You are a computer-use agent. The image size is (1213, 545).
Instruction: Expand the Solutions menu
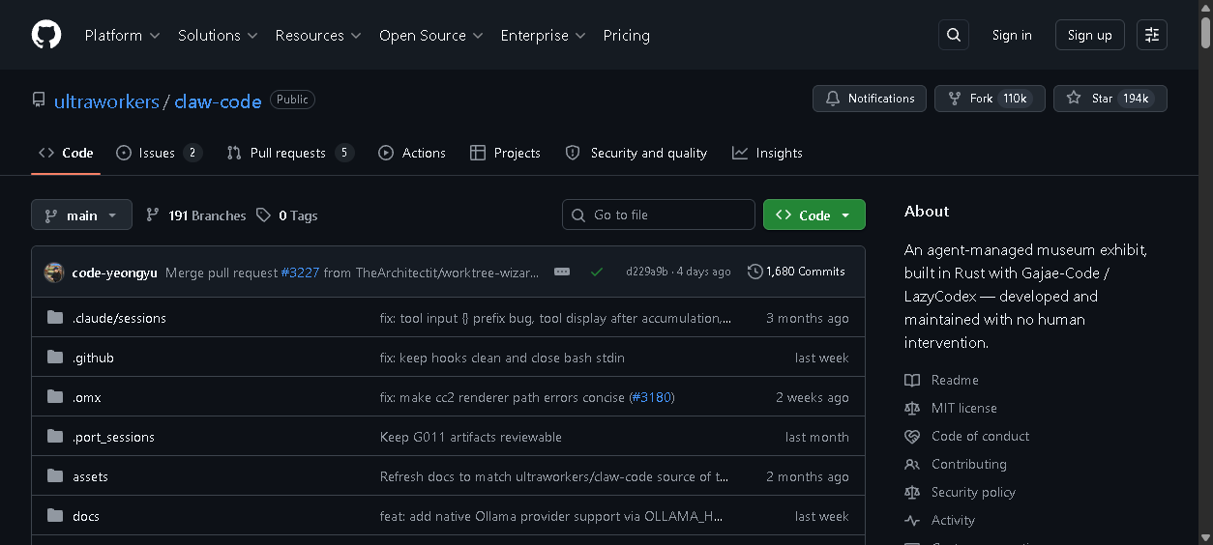point(218,35)
